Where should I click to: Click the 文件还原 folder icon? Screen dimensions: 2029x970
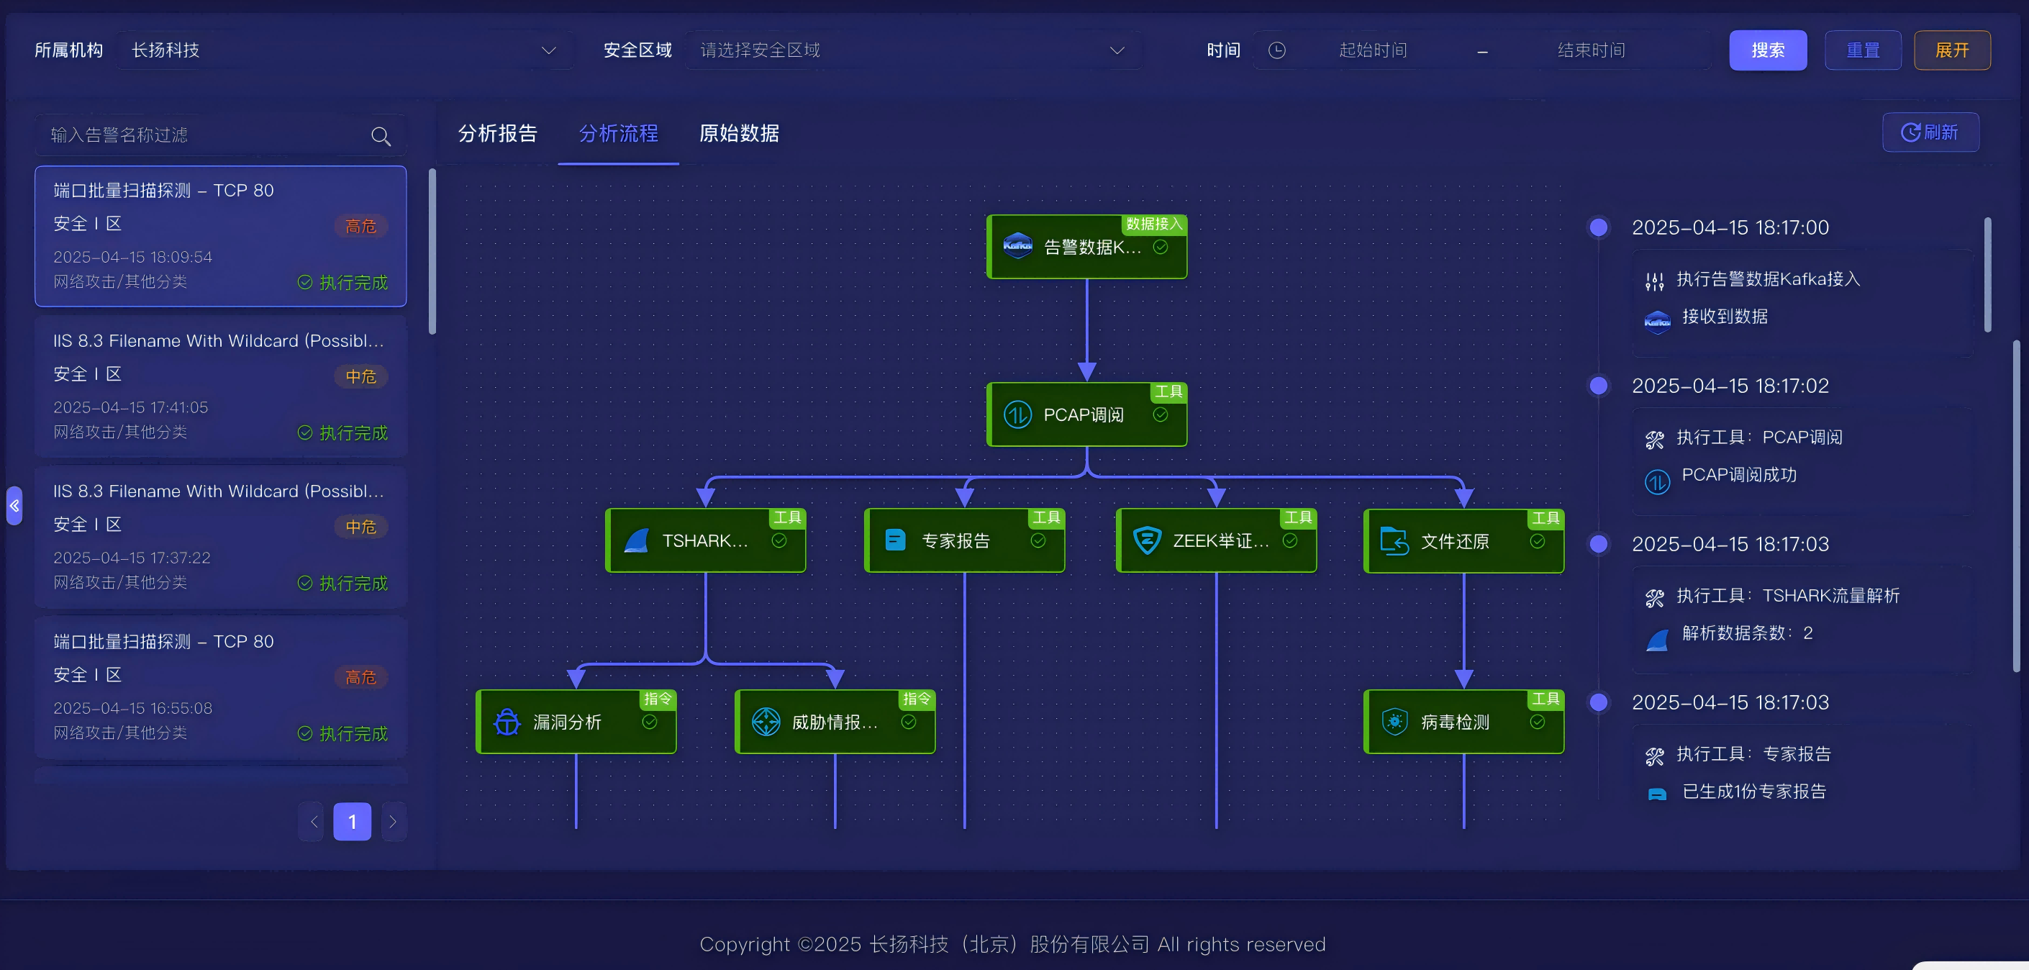[1394, 541]
